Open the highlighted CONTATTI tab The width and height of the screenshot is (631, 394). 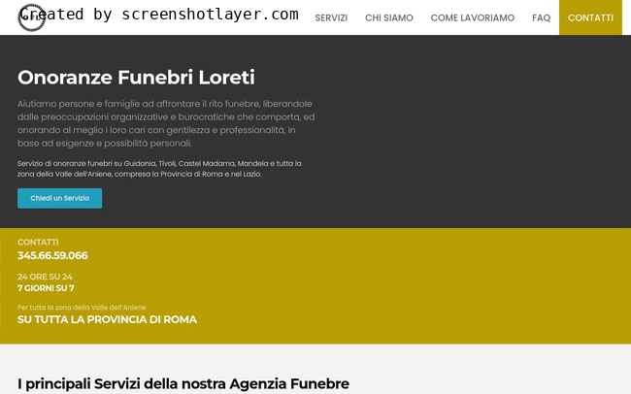click(x=590, y=17)
